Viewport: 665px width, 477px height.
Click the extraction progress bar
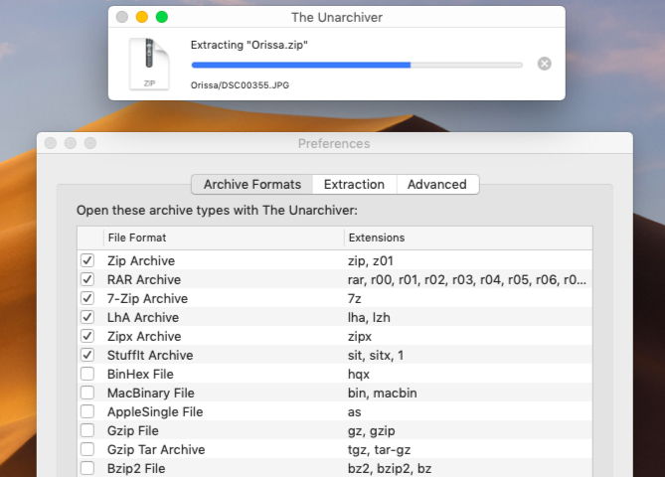(x=357, y=65)
